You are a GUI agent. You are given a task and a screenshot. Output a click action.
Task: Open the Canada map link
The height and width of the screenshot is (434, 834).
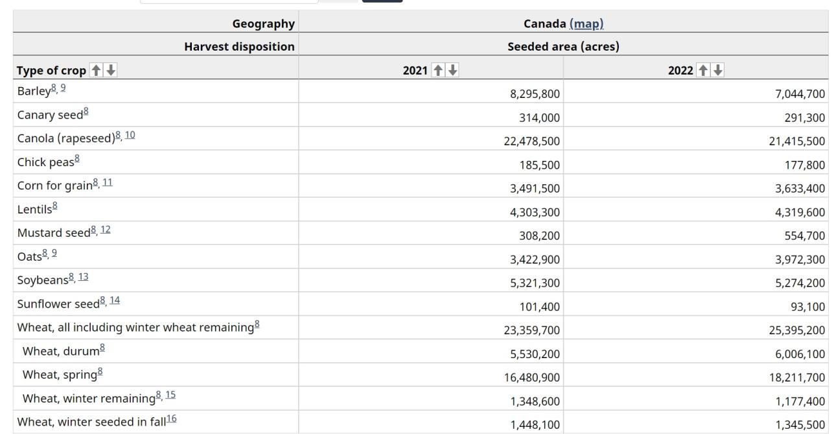586,24
